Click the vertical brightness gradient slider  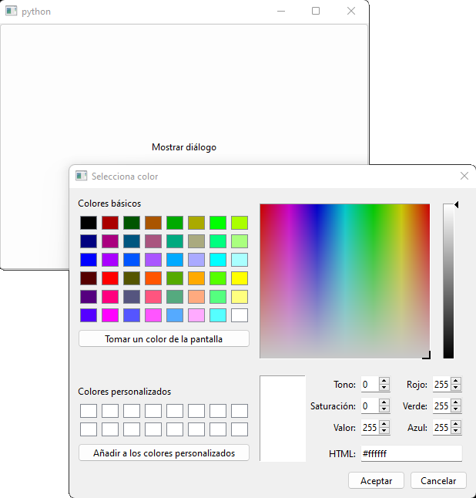pyautogui.click(x=448, y=281)
